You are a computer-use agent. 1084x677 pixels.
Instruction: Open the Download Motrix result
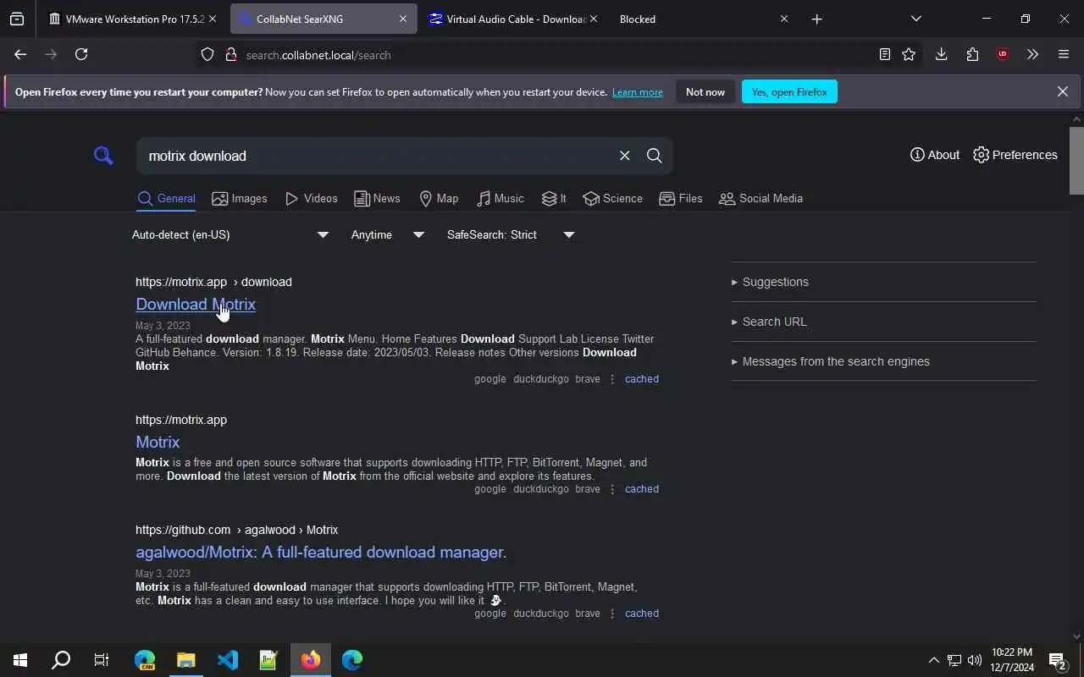coord(196,304)
